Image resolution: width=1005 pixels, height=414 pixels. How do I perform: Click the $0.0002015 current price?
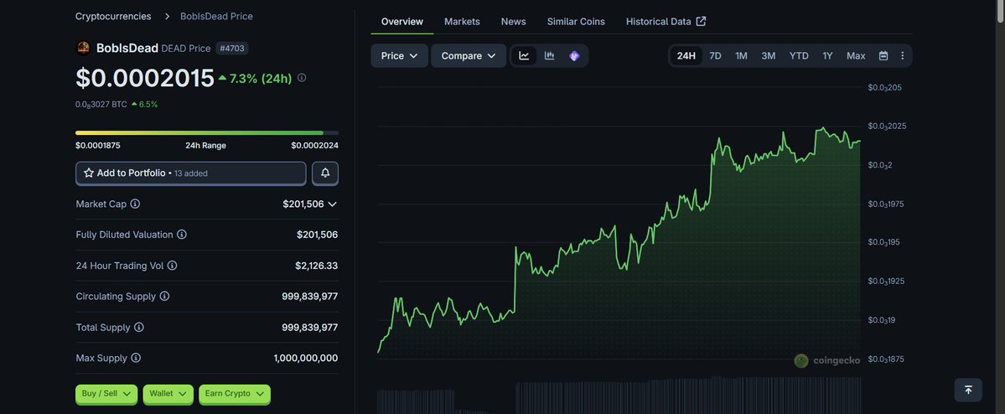pos(145,78)
